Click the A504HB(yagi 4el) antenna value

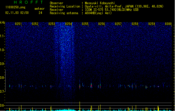tap(98, 13)
